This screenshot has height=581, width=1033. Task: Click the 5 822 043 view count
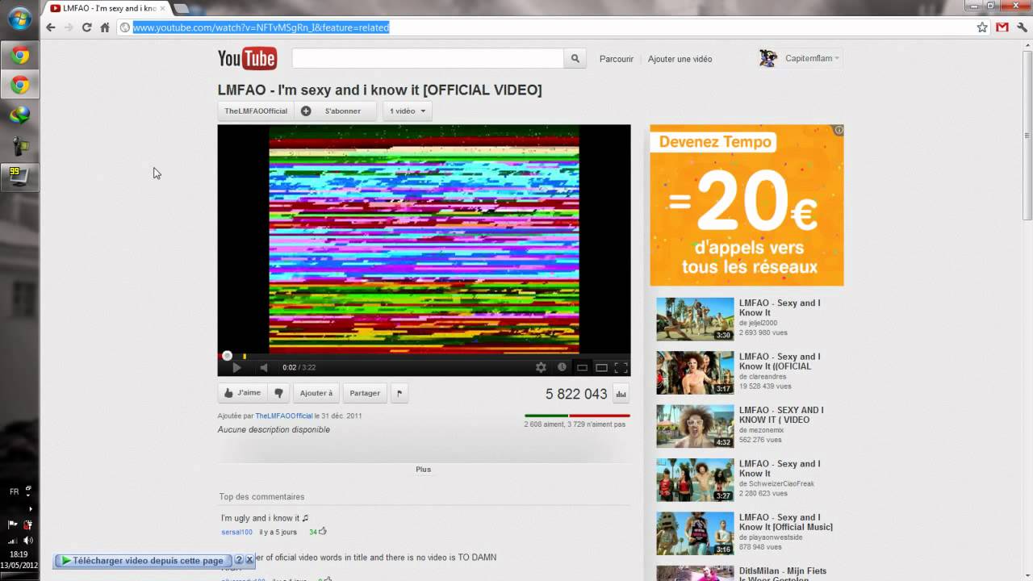[x=576, y=394]
